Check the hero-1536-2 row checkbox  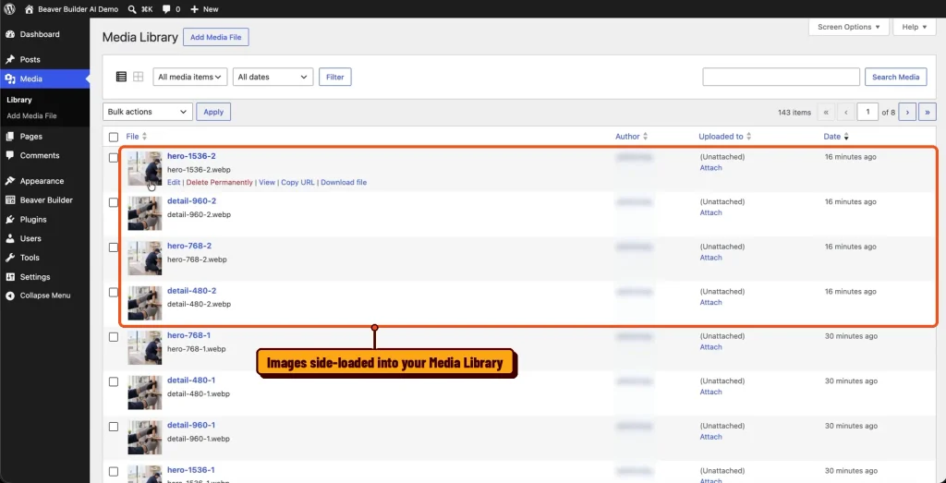tap(114, 157)
